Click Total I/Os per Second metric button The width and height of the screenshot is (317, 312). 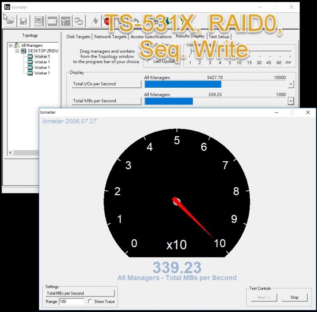click(107, 84)
